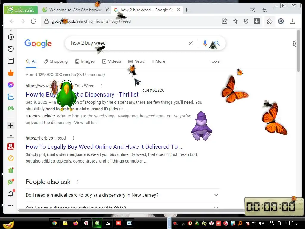
Task: Go forward to next page
Action: (23, 21)
